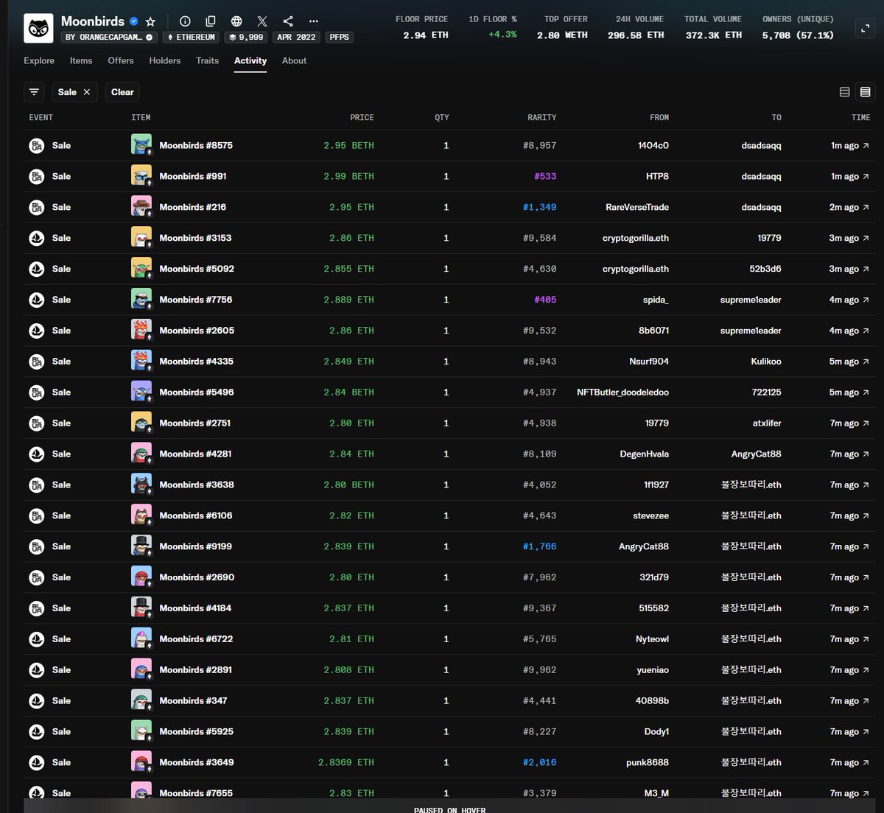Open transaction link on Moonbirds #7756 row
The width and height of the screenshot is (884, 813).
point(849,300)
